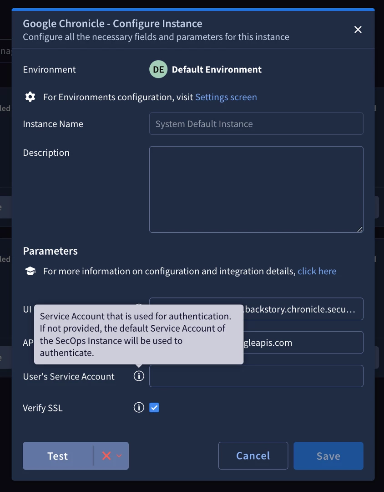The height and width of the screenshot is (492, 384).
Task: Click the graduation cap information icon
Action: (30, 271)
